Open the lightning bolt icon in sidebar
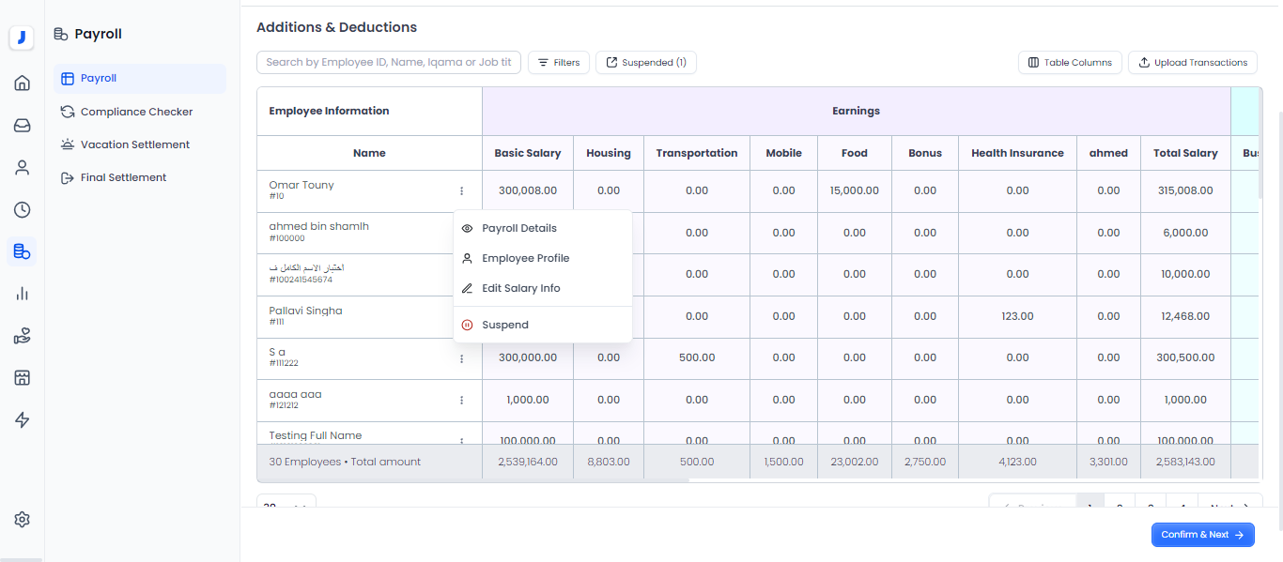The width and height of the screenshot is (1283, 562). pos(23,420)
